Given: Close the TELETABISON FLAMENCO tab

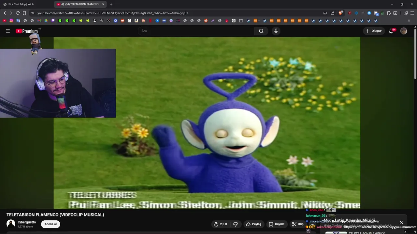Looking at the screenshot, I should pyautogui.click(x=103, y=4).
